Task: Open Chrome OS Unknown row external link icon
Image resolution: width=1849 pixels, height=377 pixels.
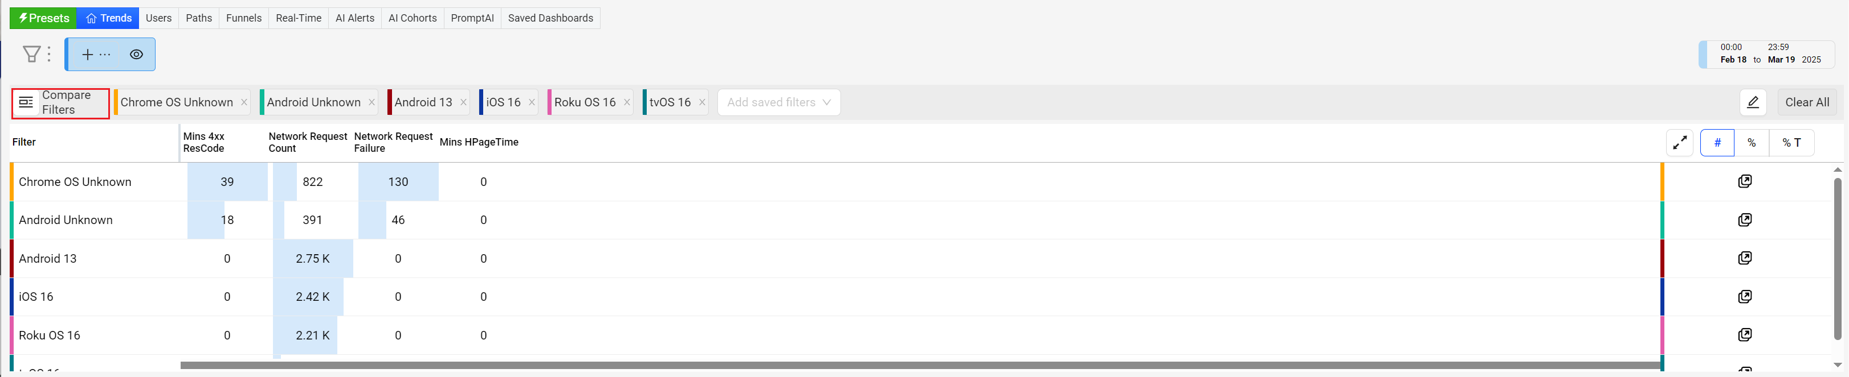Action: tap(1745, 181)
